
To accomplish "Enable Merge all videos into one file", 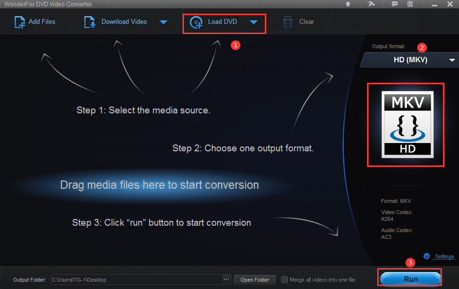I will point(284,279).
